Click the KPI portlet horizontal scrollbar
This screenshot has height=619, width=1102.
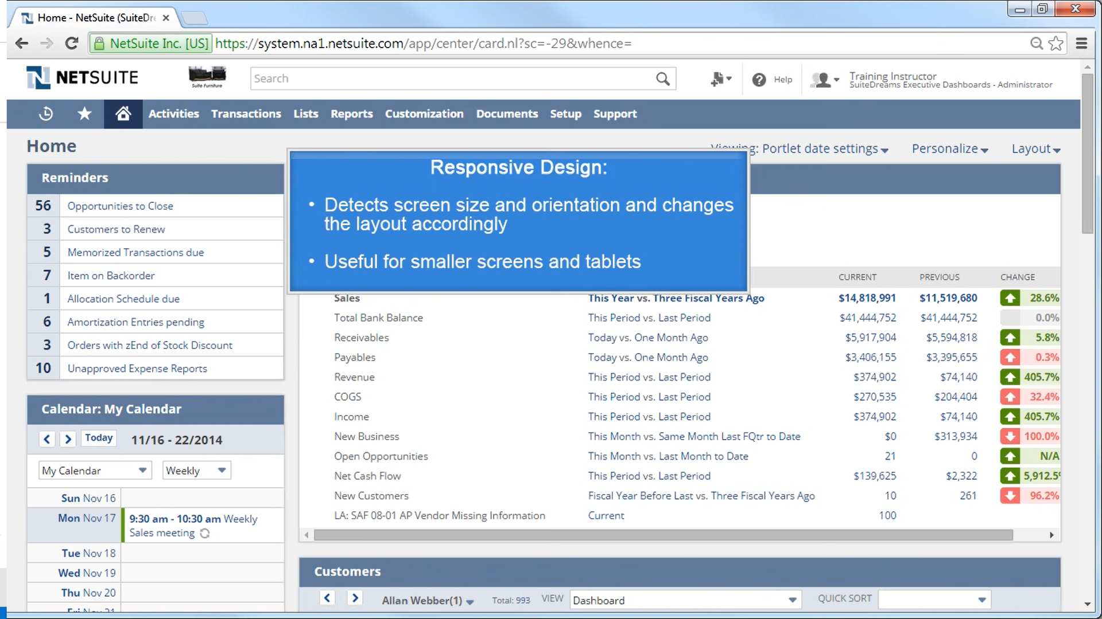pyautogui.click(x=663, y=535)
